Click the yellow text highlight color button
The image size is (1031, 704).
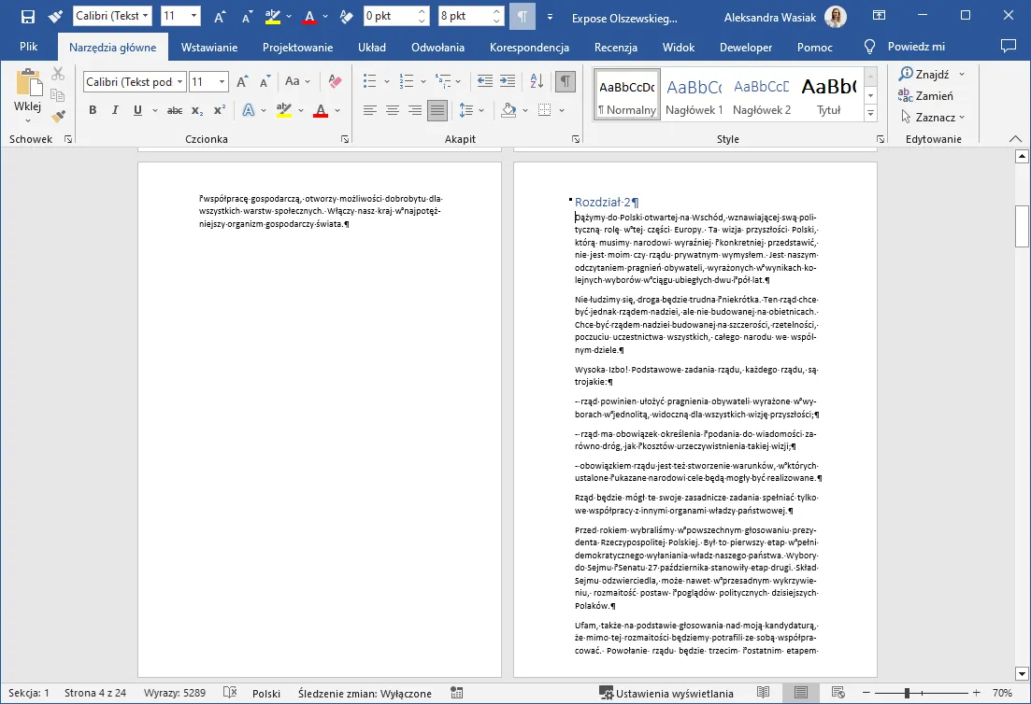point(283,110)
